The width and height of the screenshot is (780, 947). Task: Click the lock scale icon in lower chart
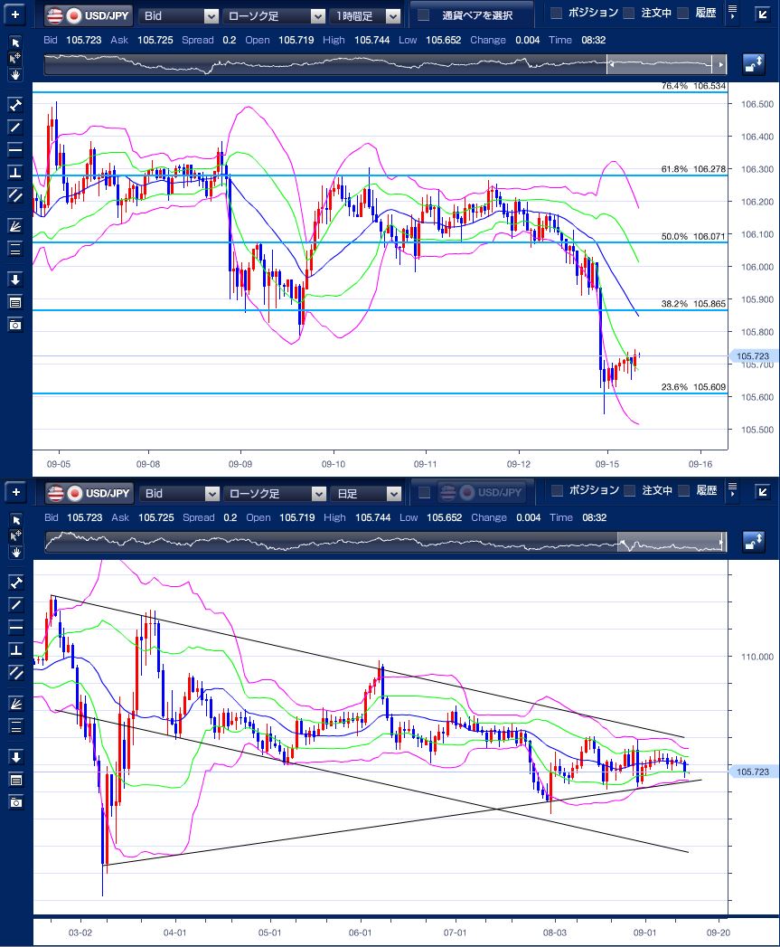[x=753, y=541]
